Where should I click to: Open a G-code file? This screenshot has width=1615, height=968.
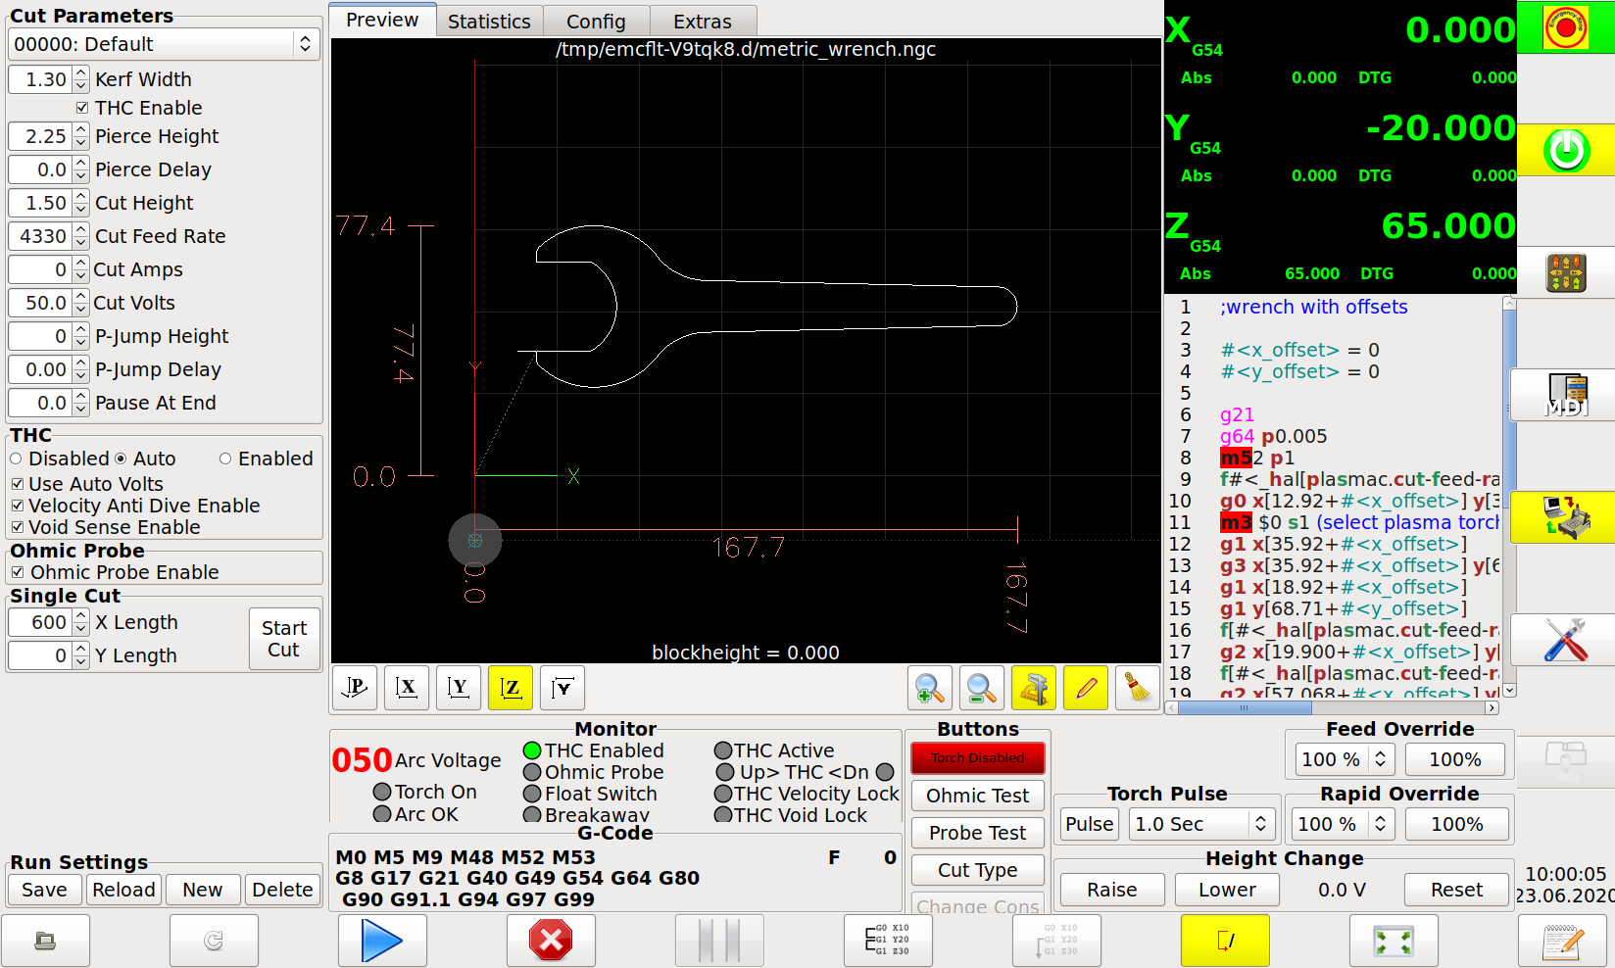pos(45,941)
